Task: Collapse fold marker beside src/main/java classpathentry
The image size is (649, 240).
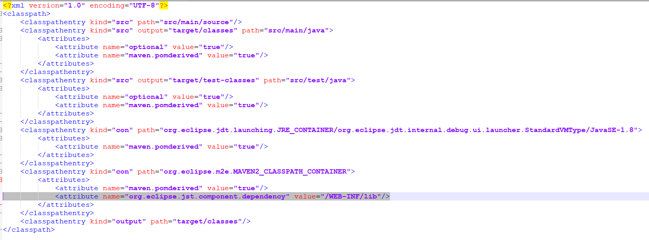Action: pos(1,30)
